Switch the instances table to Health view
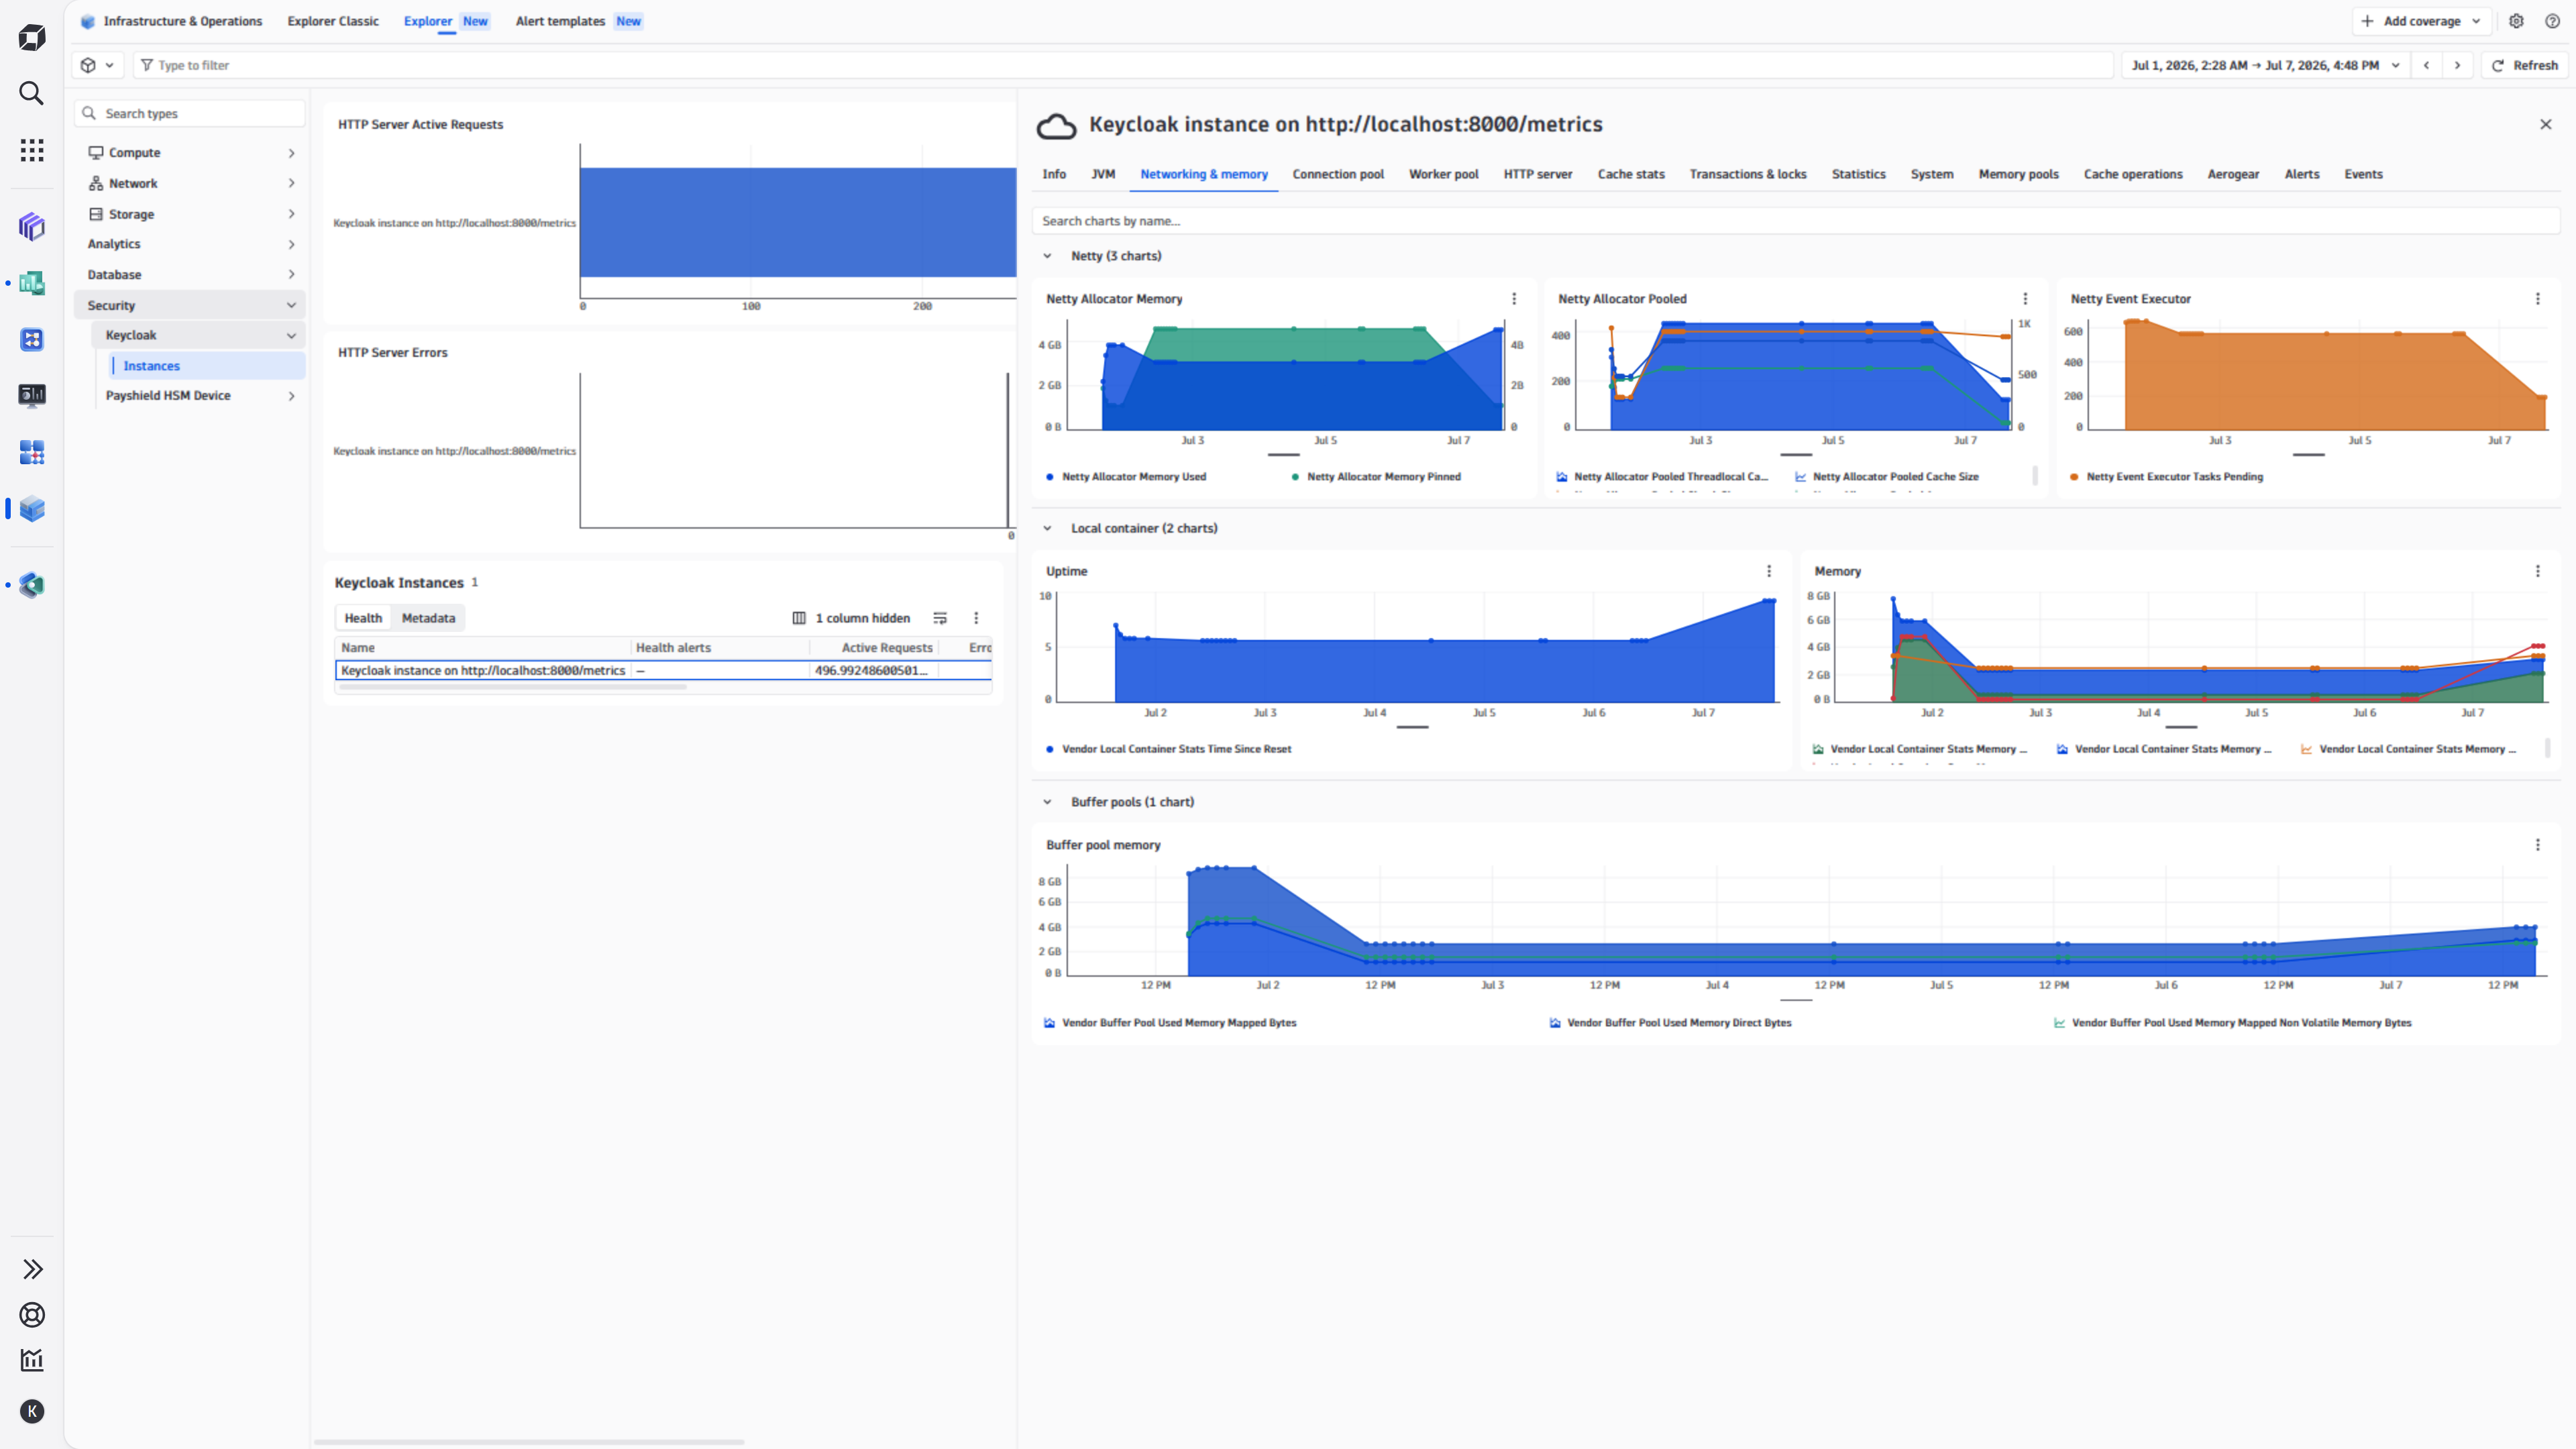 (363, 618)
